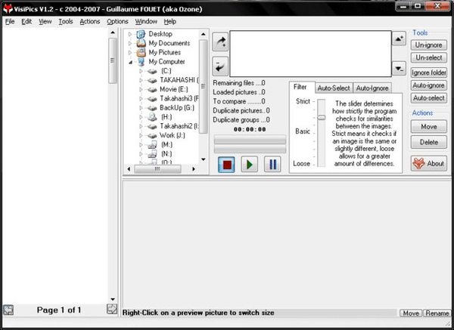Expand the TAKAHASHI drive node
The image size is (454, 330).
[x=141, y=80]
